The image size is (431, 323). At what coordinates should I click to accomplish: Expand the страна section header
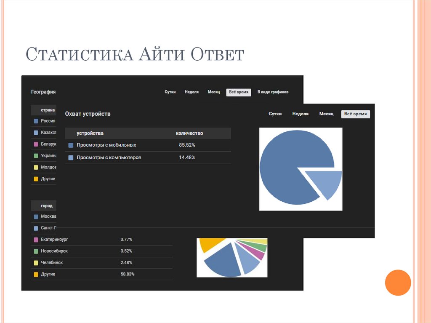[43, 109]
